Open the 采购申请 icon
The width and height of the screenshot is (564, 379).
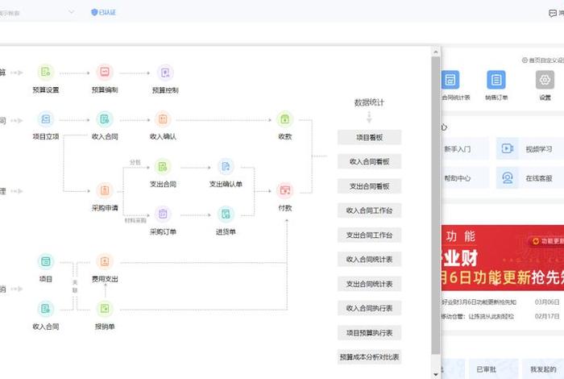(x=105, y=190)
